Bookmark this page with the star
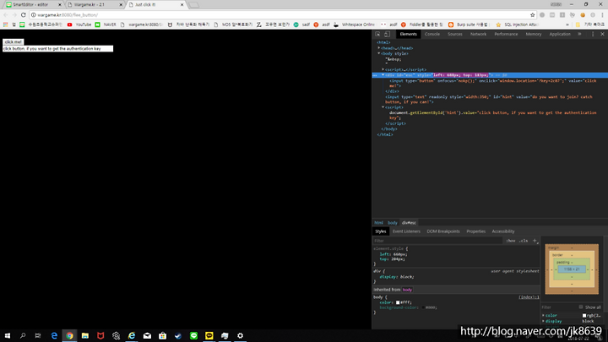 tap(532, 14)
